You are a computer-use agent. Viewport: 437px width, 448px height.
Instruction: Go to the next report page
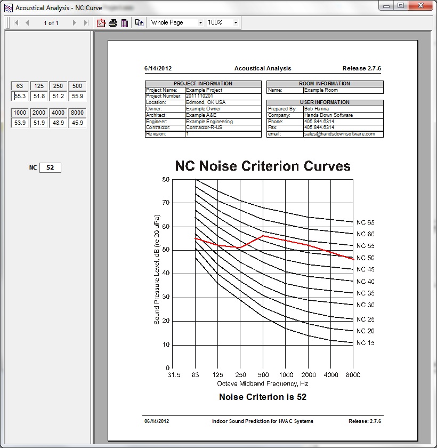pos(75,22)
